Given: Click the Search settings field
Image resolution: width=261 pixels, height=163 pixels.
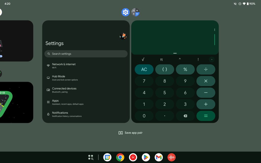Looking at the screenshot, I should click(x=86, y=54).
